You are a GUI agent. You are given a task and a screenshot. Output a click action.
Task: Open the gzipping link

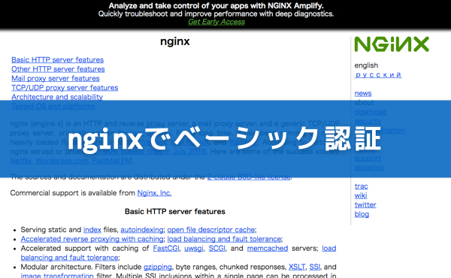158,267
